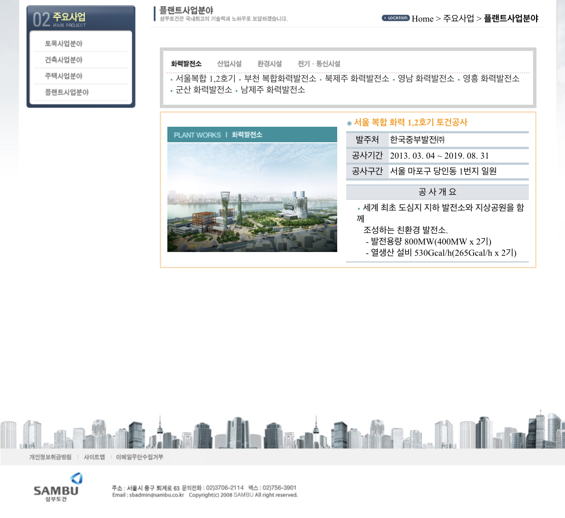Click the construction period 2013. 03. 04 ~ 2019. 08. 31
The height and width of the screenshot is (518, 565).
439,156
